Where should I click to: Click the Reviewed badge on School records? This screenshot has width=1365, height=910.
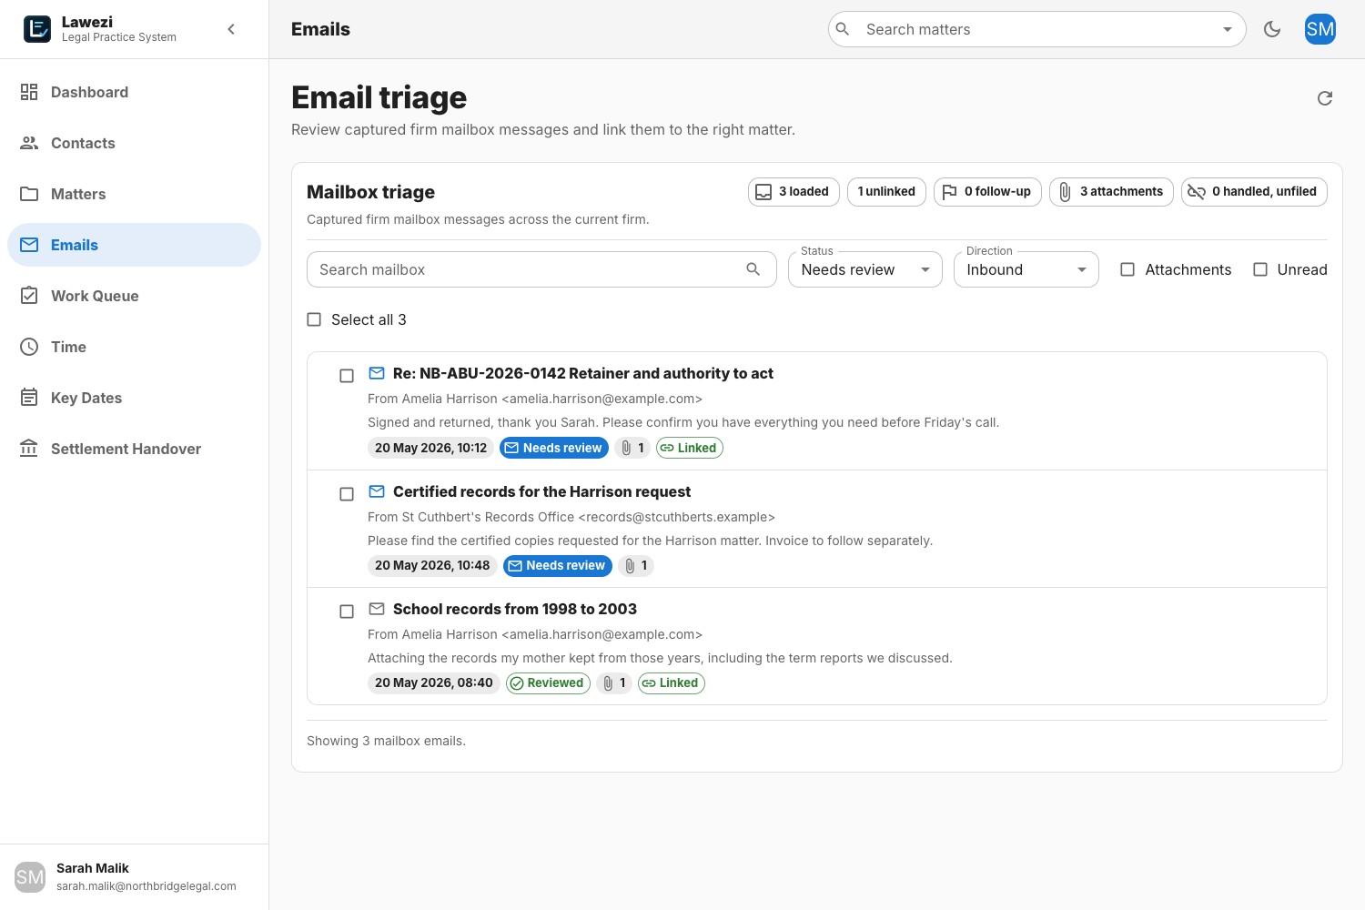pos(549,683)
